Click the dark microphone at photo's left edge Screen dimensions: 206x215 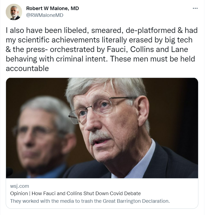9,171
